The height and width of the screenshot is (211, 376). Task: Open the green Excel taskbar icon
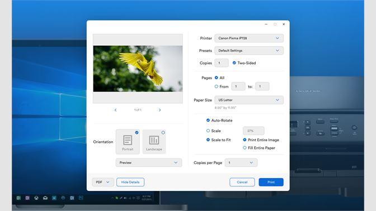(18, 198)
